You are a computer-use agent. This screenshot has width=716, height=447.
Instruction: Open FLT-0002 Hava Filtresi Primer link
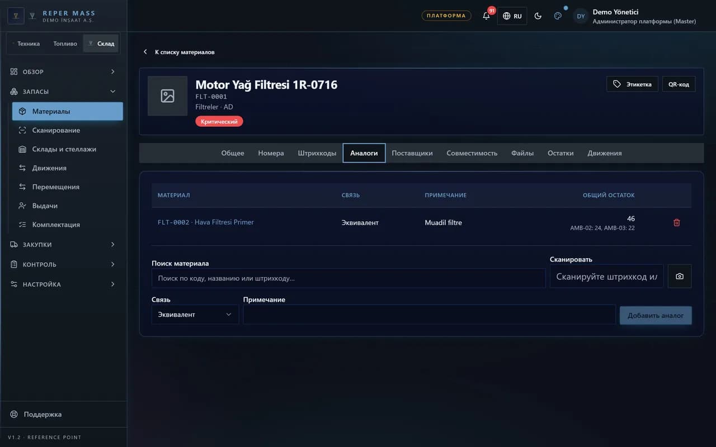[x=206, y=222]
